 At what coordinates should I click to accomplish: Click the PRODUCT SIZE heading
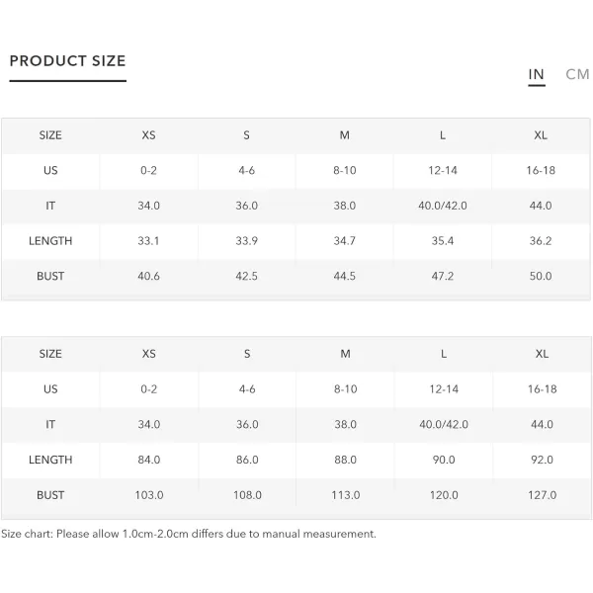[x=67, y=61]
